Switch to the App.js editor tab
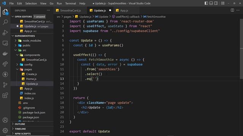243x136 pixels. pos(126,11)
